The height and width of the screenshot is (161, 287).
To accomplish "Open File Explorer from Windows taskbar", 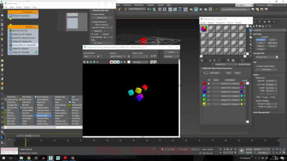I will (x=21, y=158).
